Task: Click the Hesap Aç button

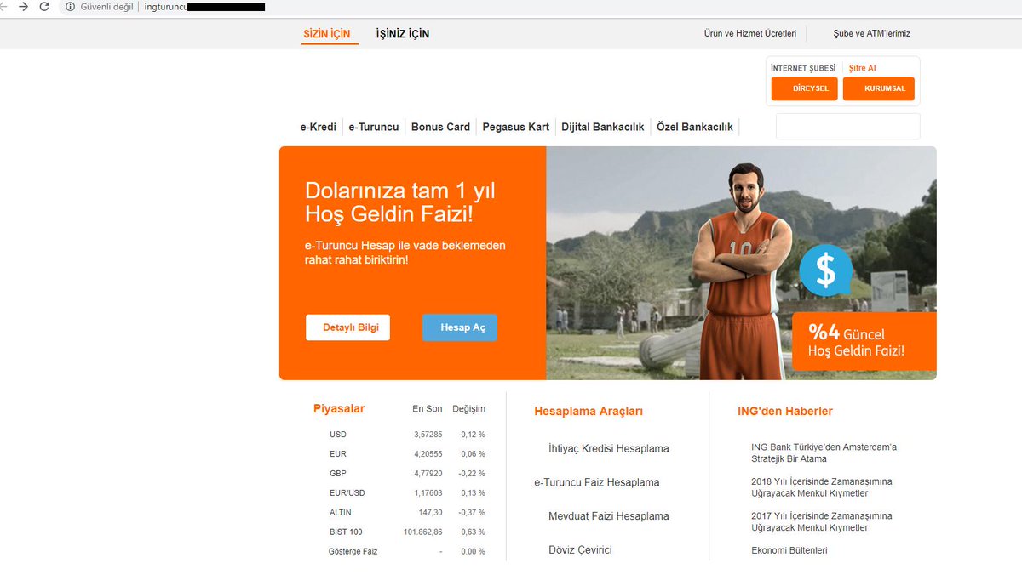Action: (460, 327)
